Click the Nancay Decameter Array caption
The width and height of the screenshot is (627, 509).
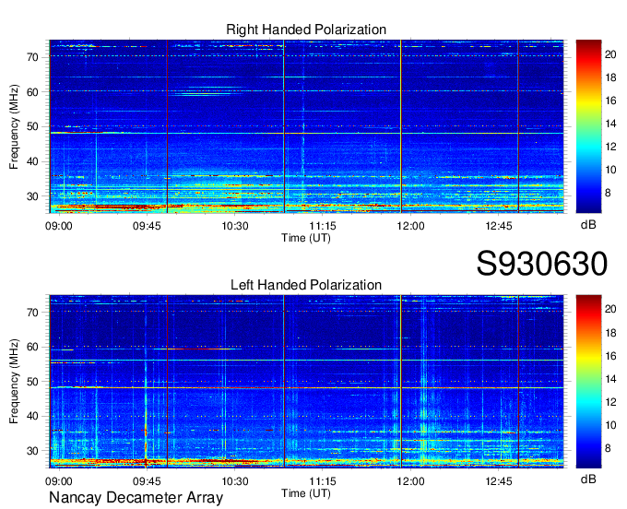point(136,497)
